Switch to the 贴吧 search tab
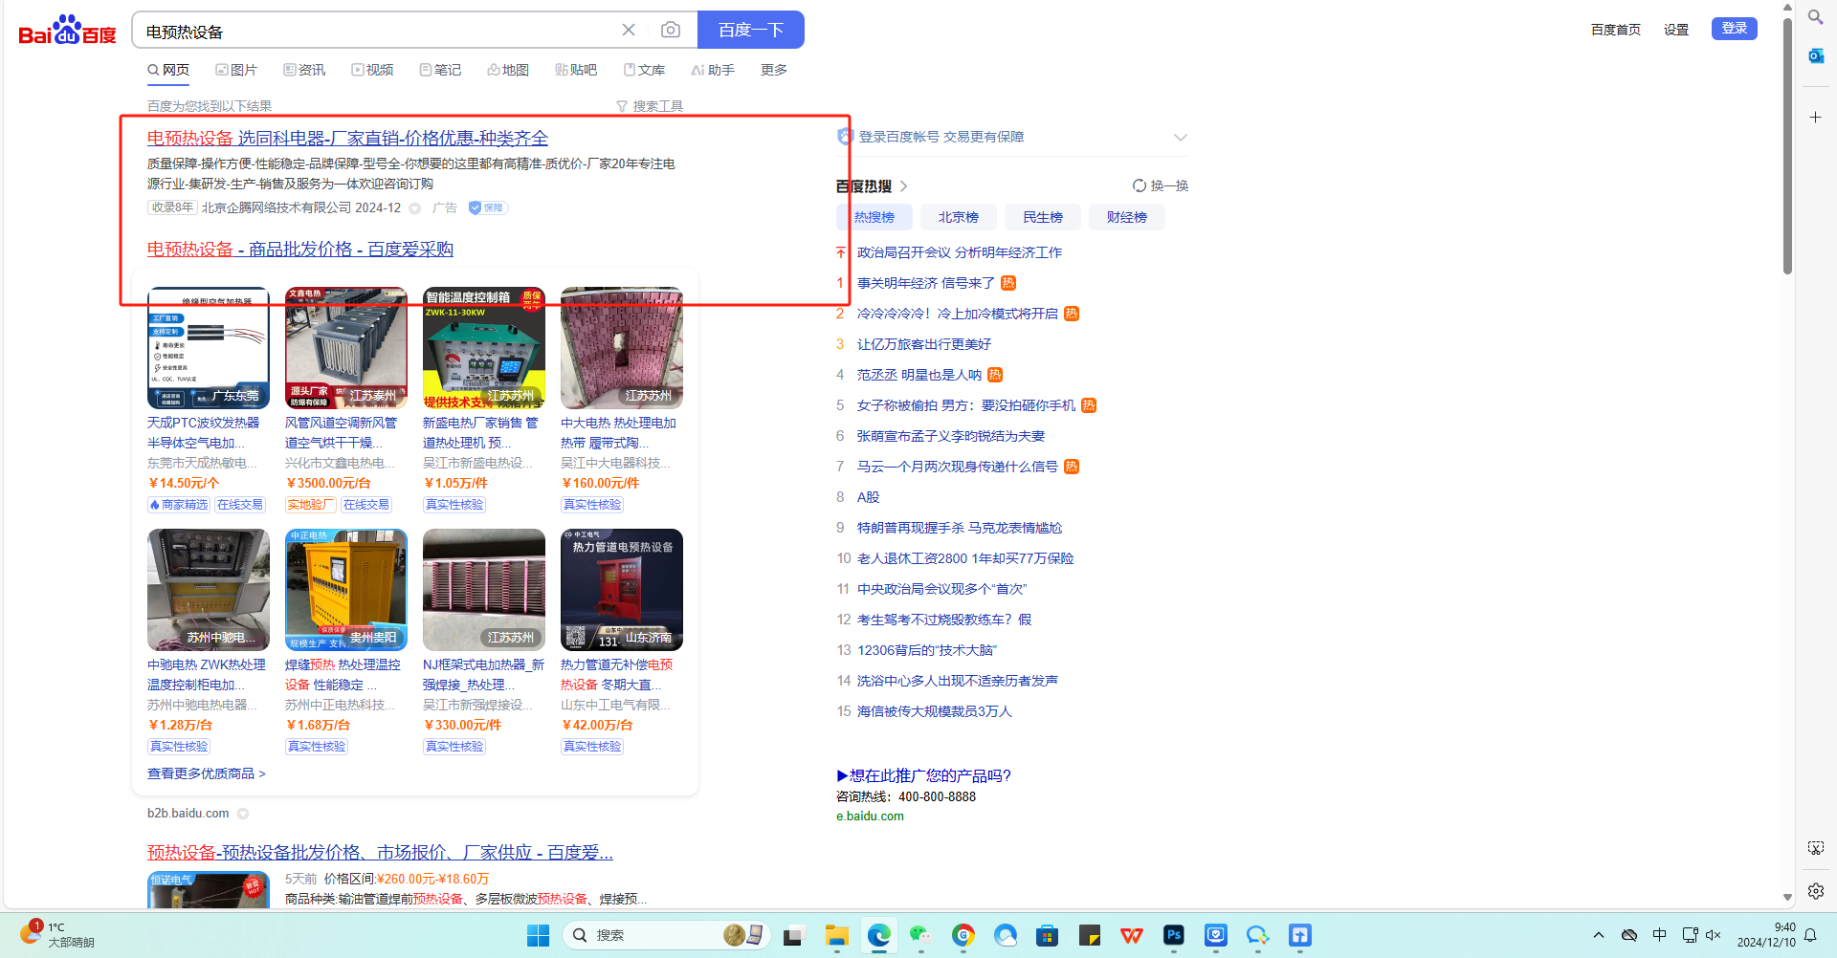The image size is (1837, 958). 576,70
